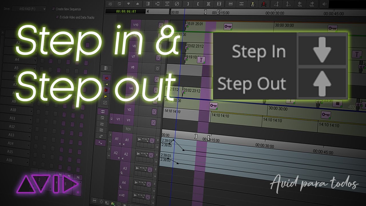Select the V7 record track selector
Viewport: 366px width, 206px height.
pos(133,57)
